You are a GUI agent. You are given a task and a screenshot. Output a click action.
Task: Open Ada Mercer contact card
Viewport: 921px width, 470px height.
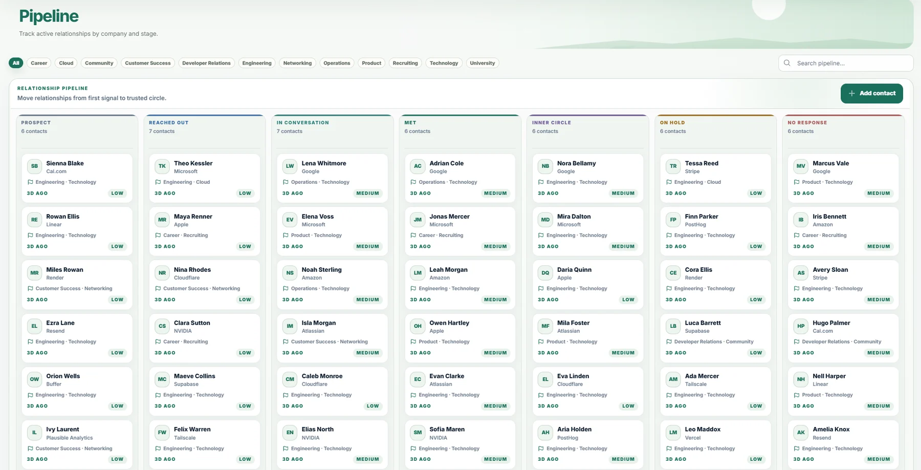[x=716, y=391]
